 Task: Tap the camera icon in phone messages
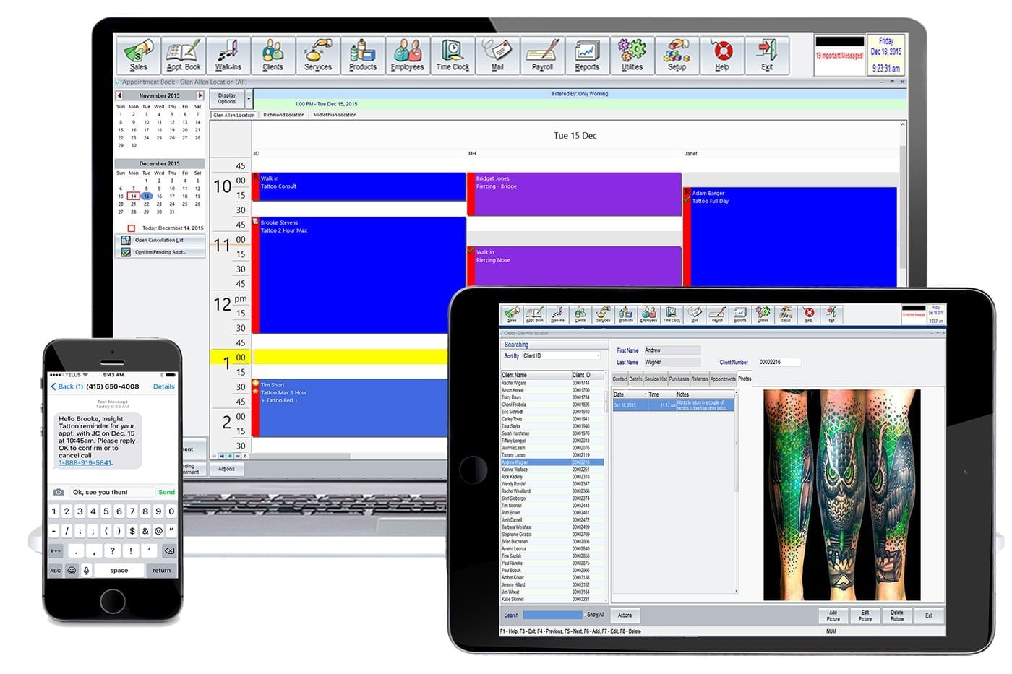click(x=59, y=492)
